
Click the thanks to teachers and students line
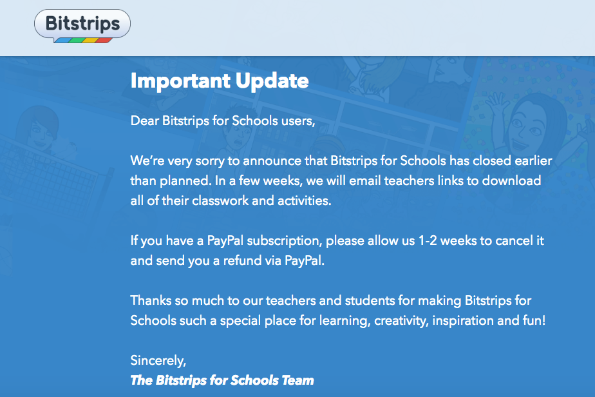pos(331,300)
